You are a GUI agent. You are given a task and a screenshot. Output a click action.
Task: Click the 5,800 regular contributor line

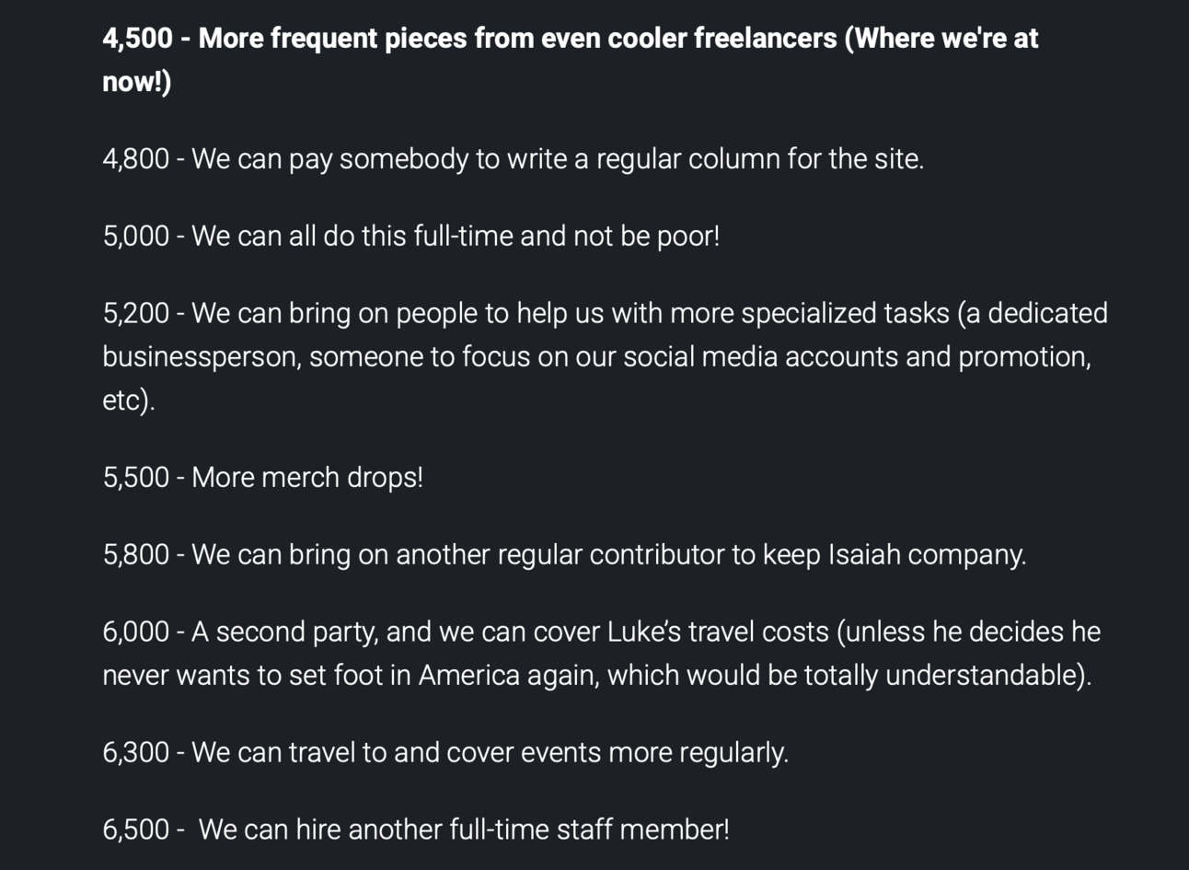[x=564, y=555]
